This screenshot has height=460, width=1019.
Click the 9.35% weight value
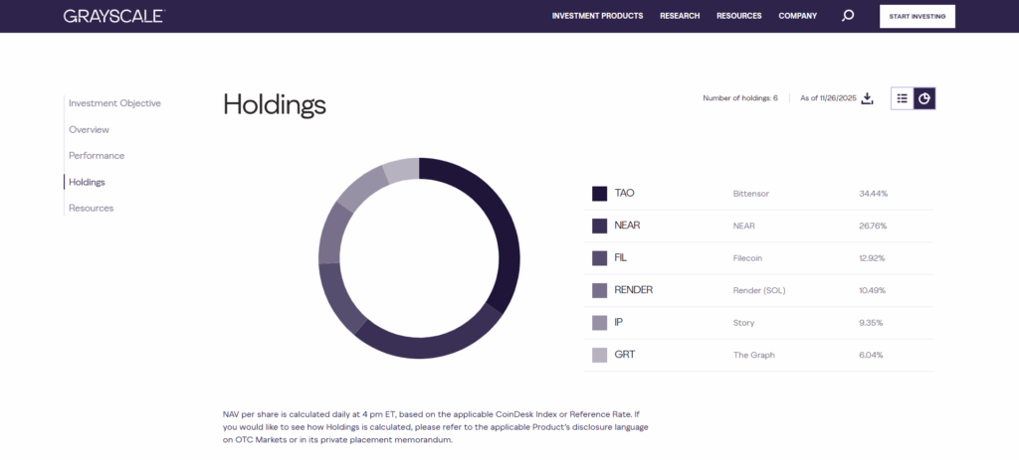click(x=871, y=323)
